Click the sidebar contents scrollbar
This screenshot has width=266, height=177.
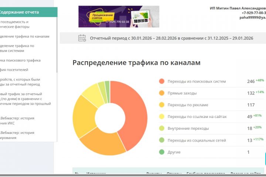coord(57,45)
